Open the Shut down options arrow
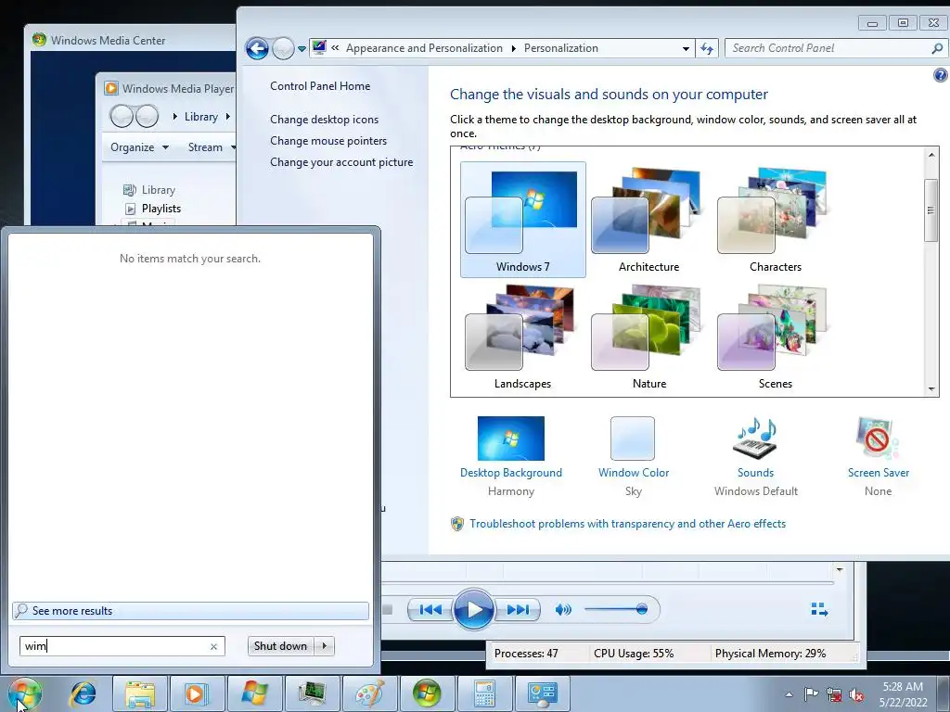The height and width of the screenshot is (712, 950). click(325, 646)
